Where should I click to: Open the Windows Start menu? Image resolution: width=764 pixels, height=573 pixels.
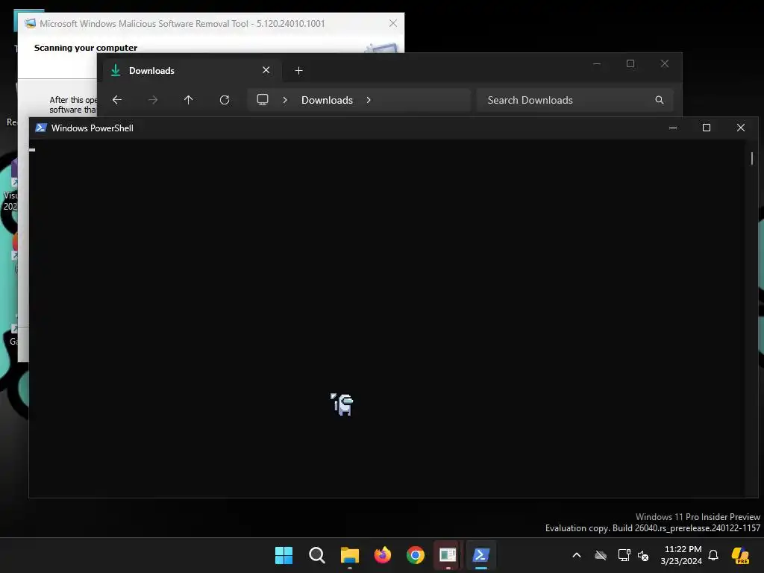(x=284, y=555)
